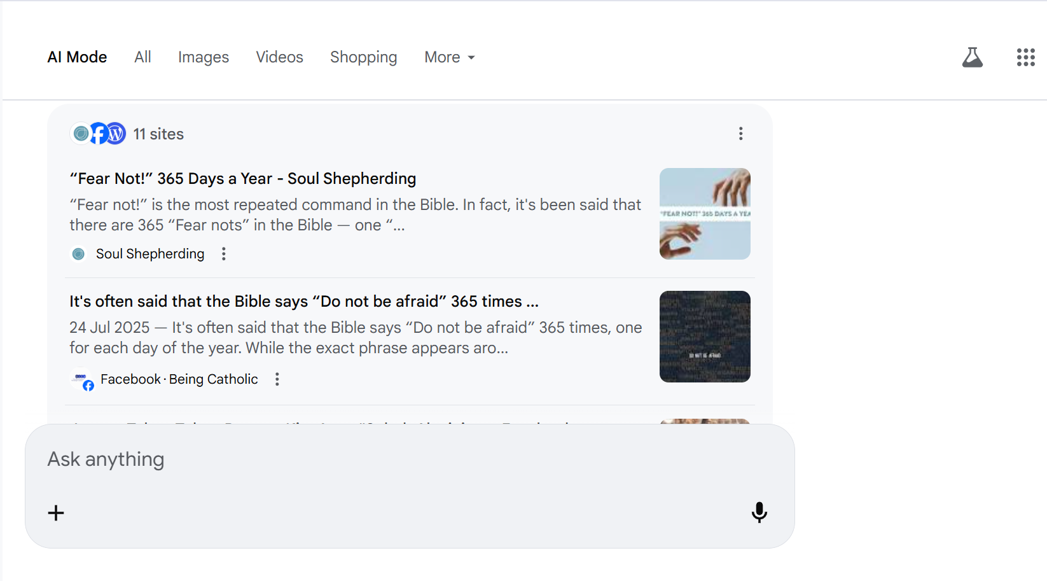Viewport: 1047px width, 581px height.
Task: Start voice search with microphone
Action: (x=759, y=512)
